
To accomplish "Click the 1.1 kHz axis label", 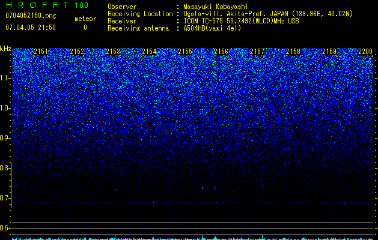I will coord(4,78).
